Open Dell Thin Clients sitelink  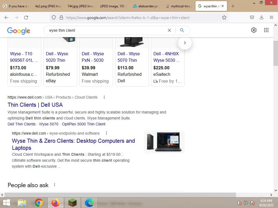pos(21,124)
